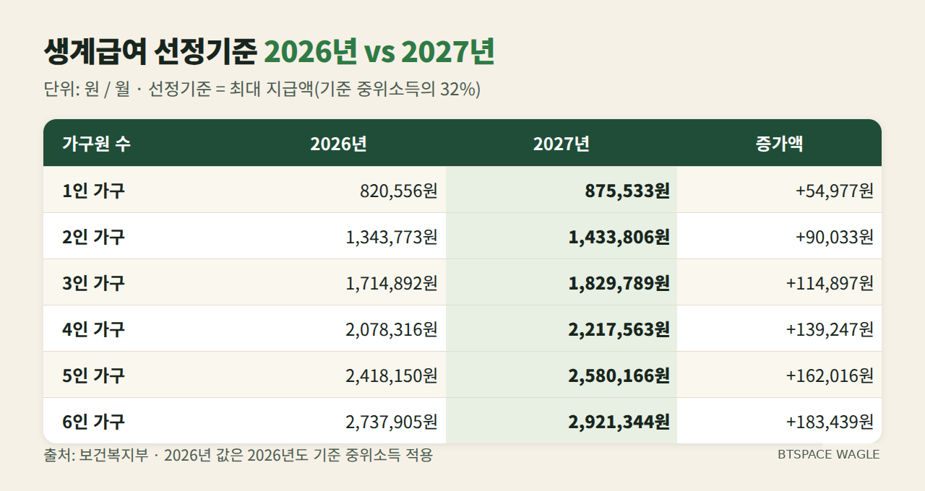Click the 2026 value '820,556원'
Screen dimensions: 925x491
point(399,191)
